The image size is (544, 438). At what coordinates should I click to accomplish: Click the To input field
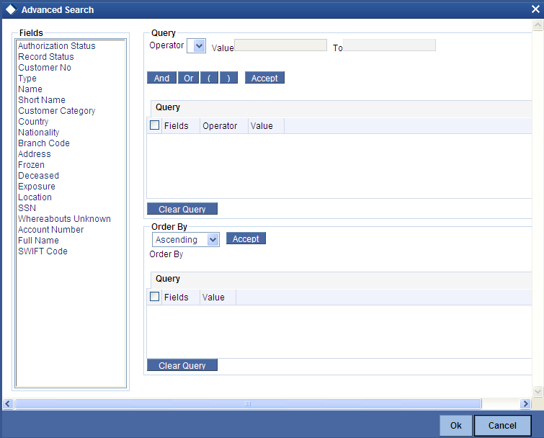[x=389, y=45]
